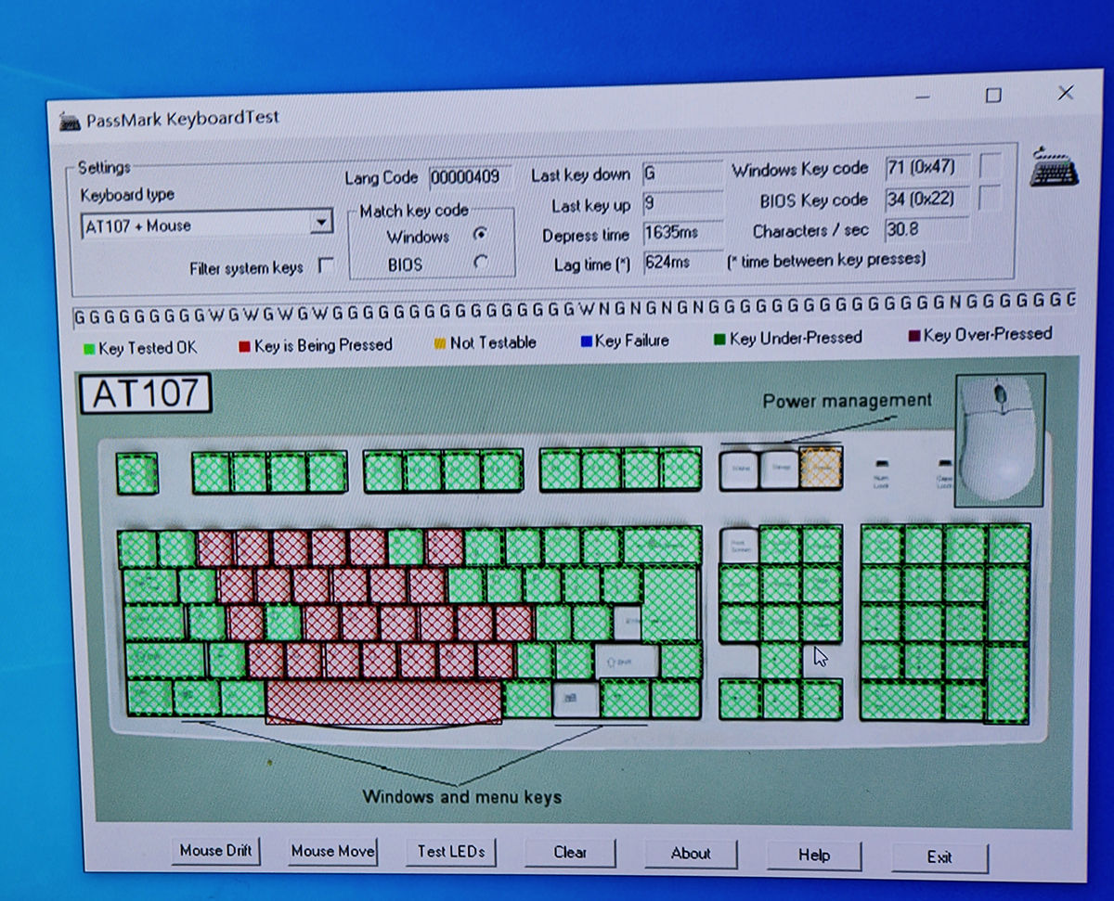Click the Key Under-Pressed legend swatch
1114x901 pixels.
(719, 340)
